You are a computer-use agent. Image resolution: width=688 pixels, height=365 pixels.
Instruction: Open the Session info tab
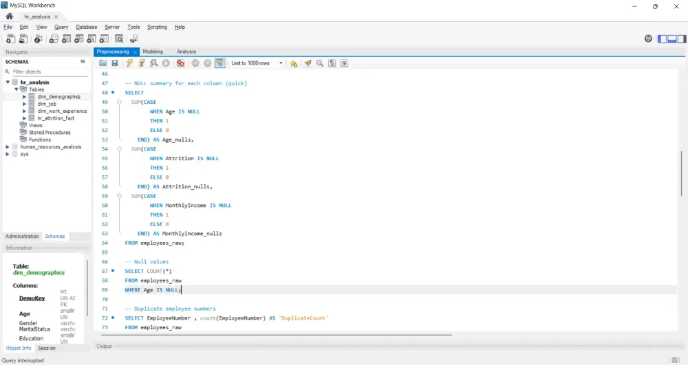tap(47, 348)
